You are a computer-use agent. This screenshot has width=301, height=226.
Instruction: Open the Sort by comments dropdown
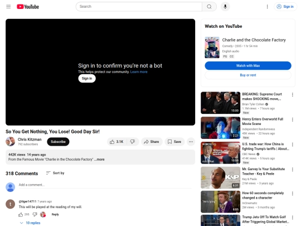tap(55, 173)
